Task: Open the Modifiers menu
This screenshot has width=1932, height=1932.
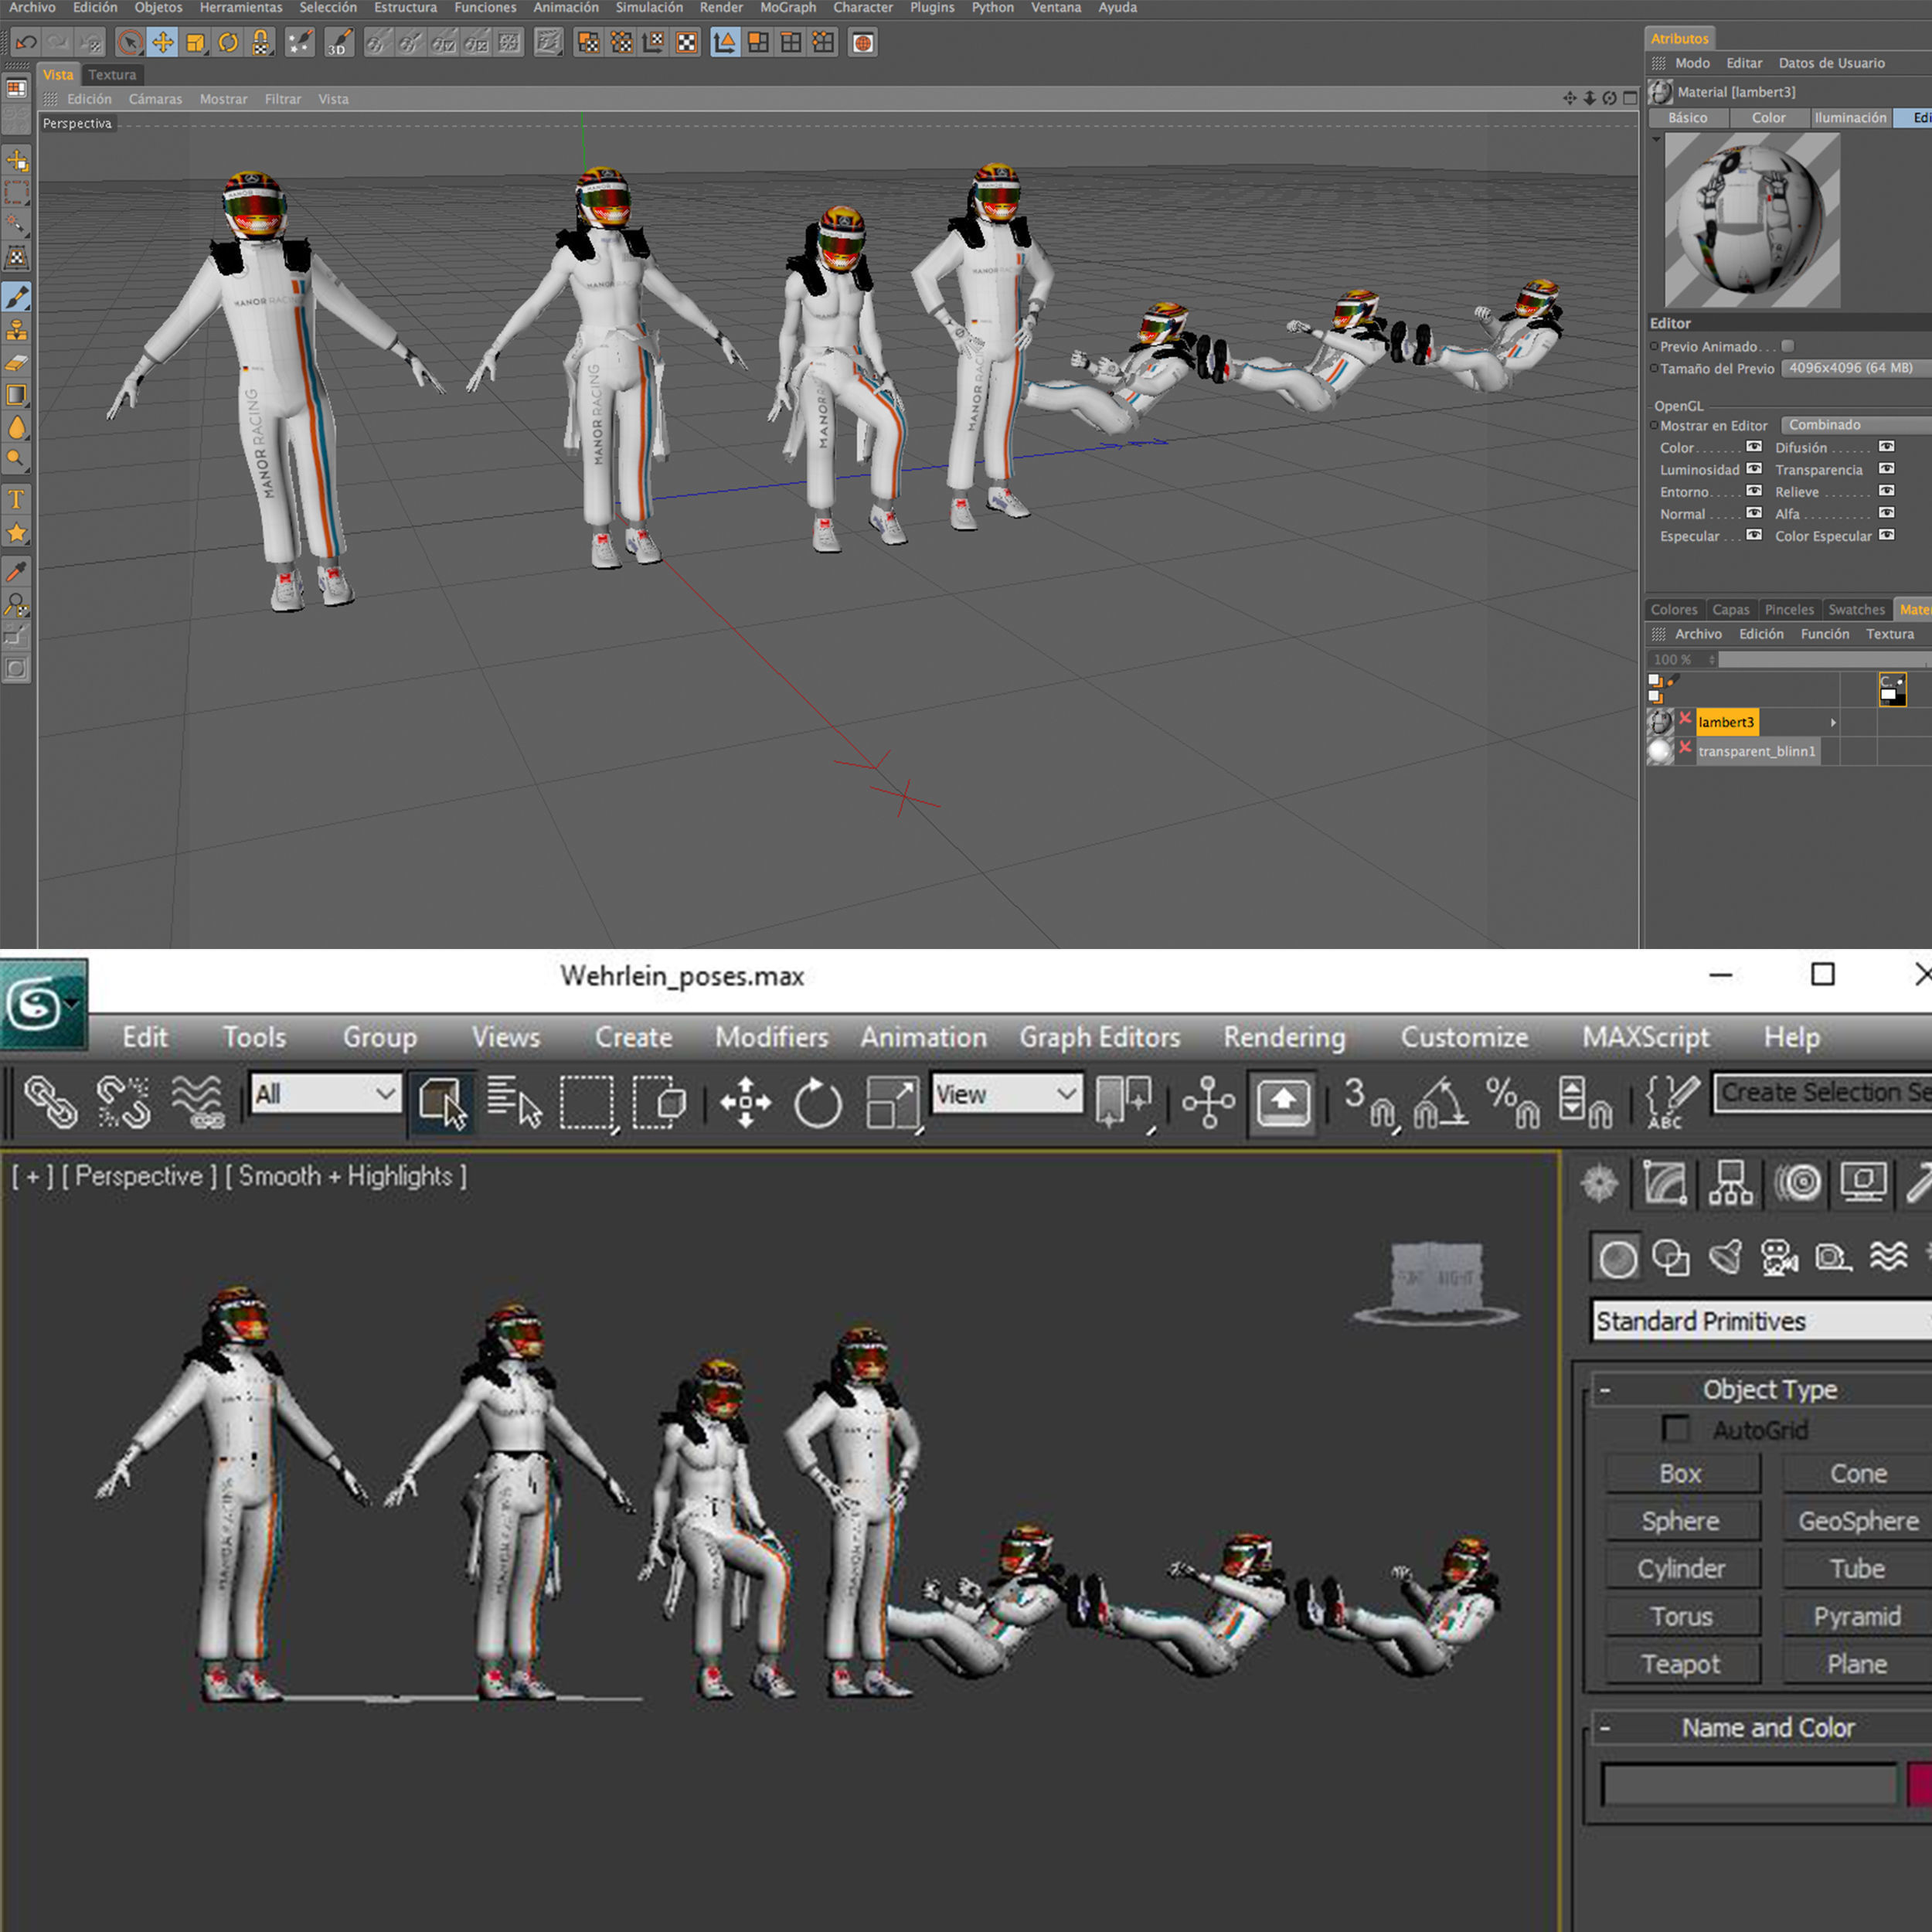Action: click(x=771, y=1037)
